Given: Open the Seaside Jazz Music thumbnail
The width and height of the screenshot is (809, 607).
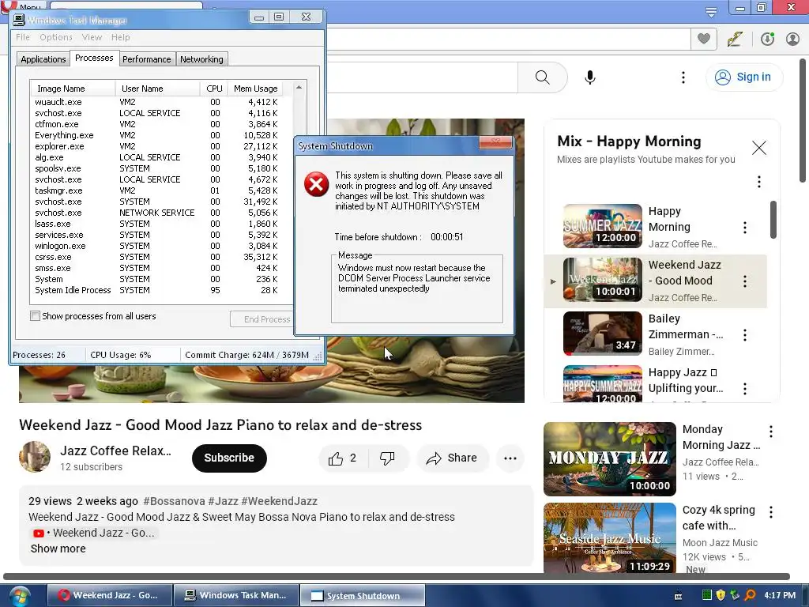Looking at the screenshot, I should point(610,537).
